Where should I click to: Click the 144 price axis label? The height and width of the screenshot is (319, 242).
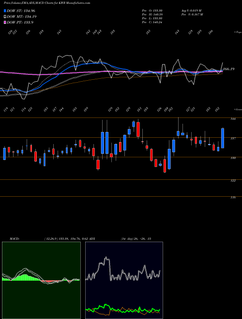(x=233, y=119)
